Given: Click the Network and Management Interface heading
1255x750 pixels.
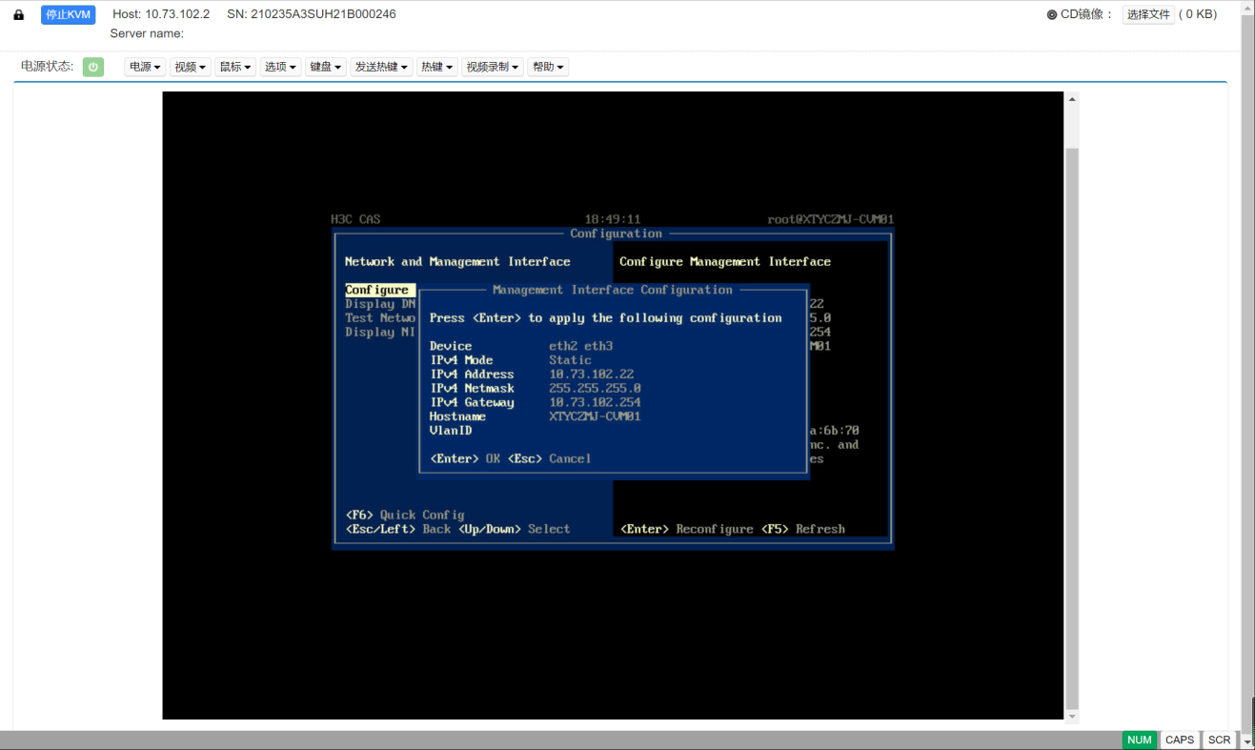Looking at the screenshot, I should coord(457,262).
